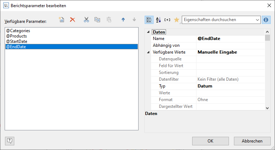Click the Abbrechen button
Viewport: 275px width, 150px height.
[x=252, y=141]
